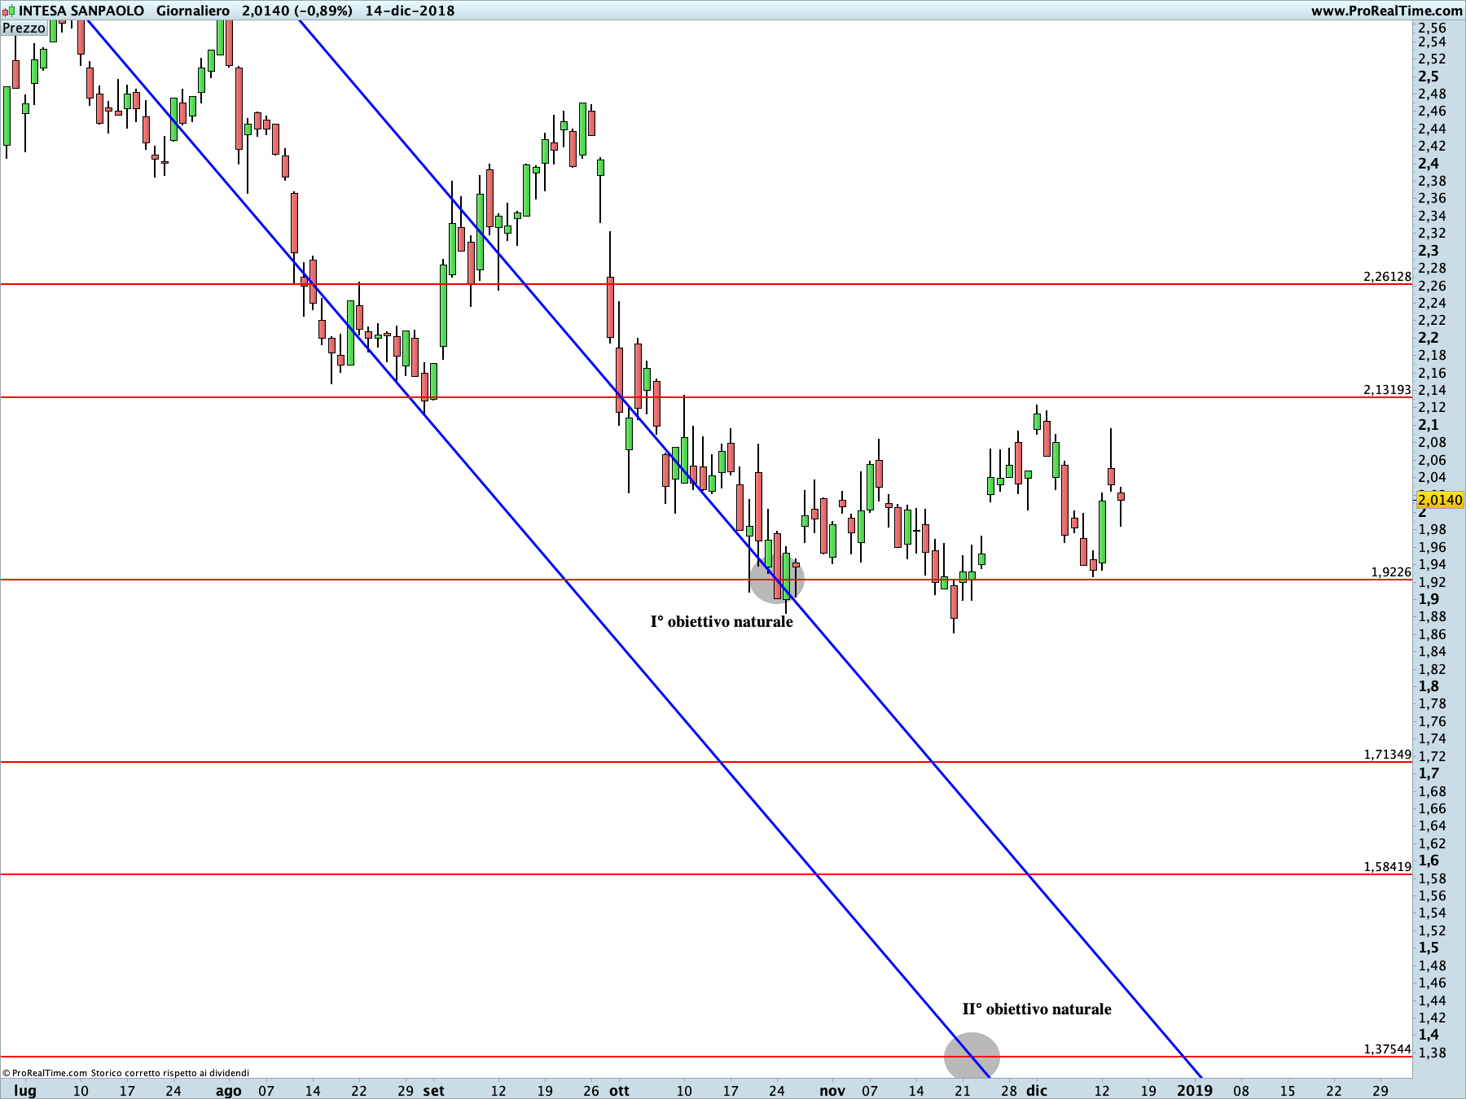1466x1099 pixels.
Task: Click the 'lug' month label on time axis
Action: (25, 1091)
